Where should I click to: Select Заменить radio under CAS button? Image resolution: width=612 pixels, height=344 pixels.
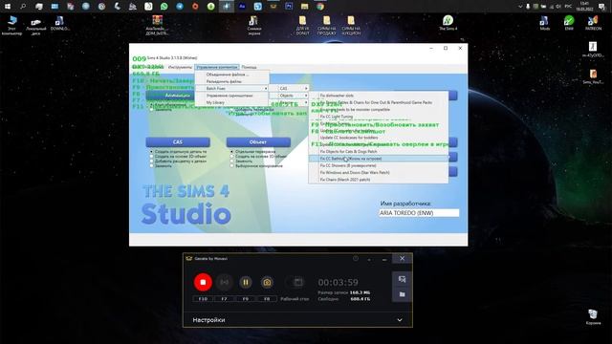point(152,165)
